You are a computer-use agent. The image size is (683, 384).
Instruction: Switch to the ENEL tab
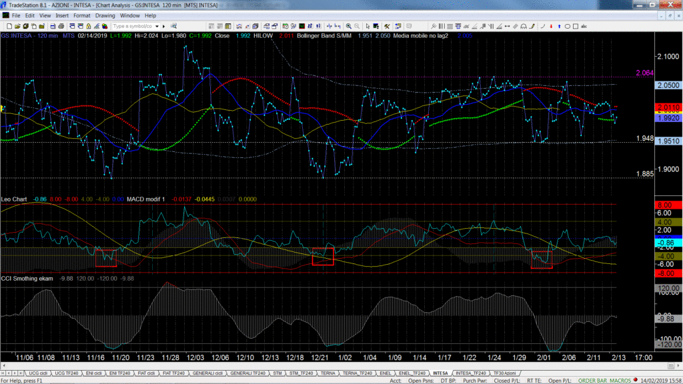385,373
